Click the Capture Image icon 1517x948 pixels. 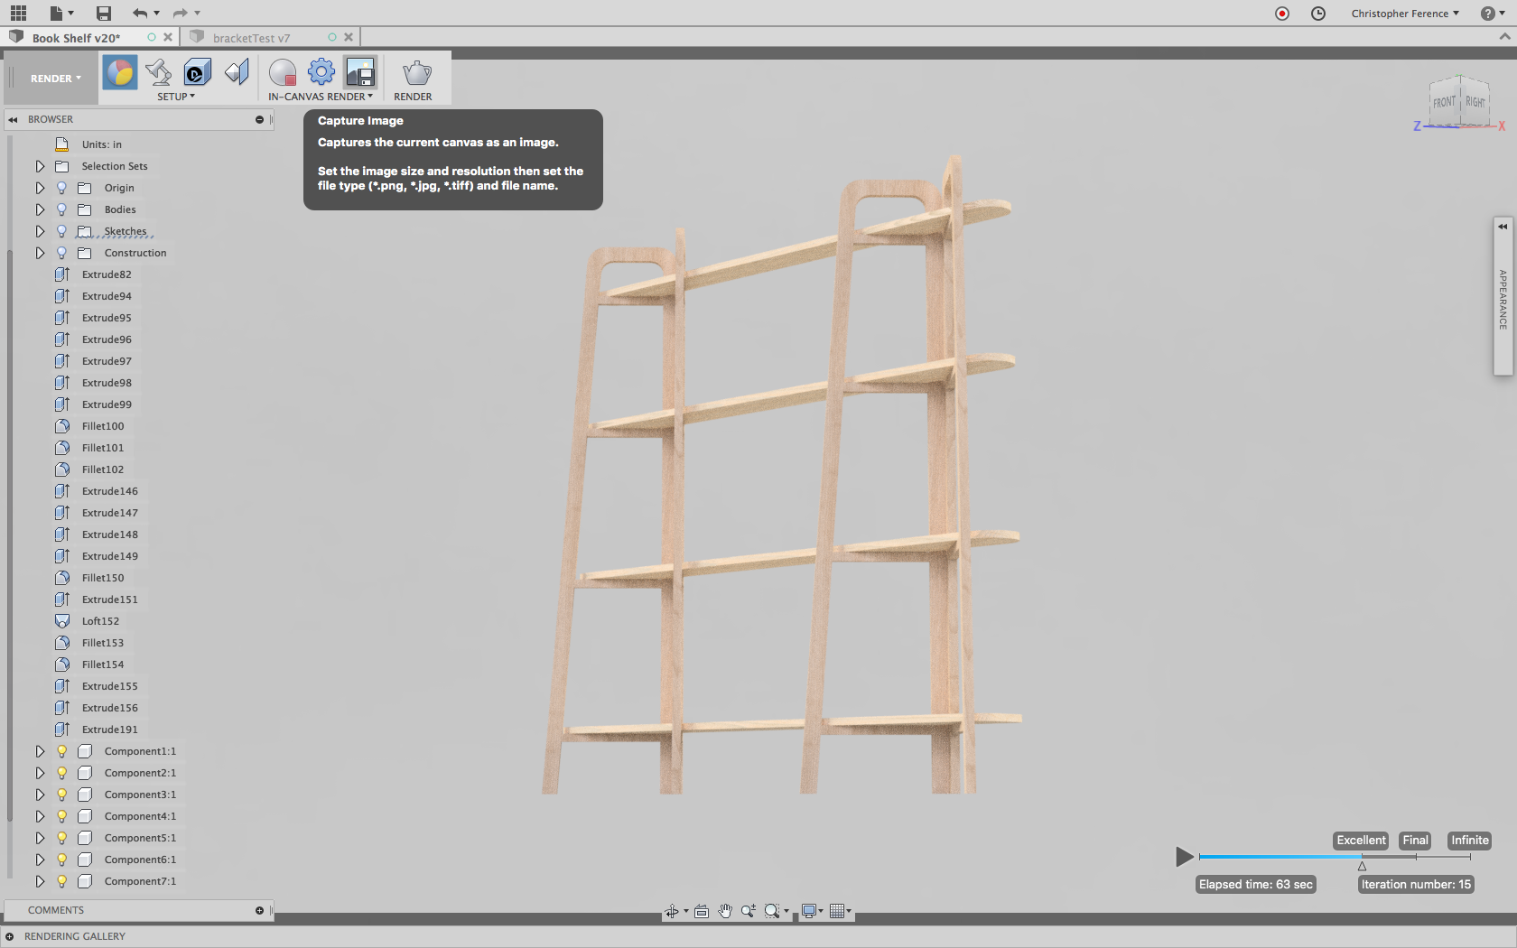click(x=360, y=72)
